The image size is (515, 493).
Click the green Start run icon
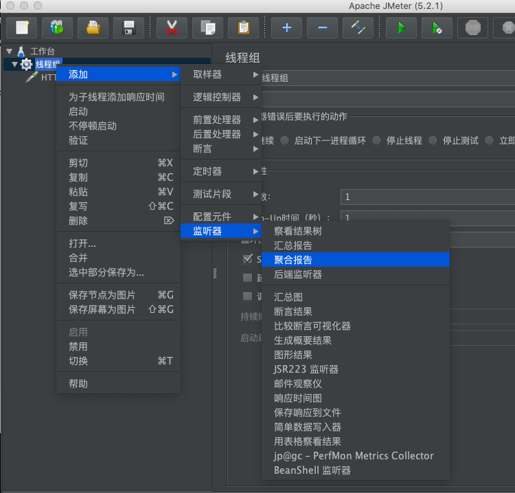click(x=402, y=28)
